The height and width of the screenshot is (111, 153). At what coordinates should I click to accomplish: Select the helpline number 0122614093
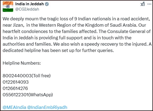[x=16, y=82]
